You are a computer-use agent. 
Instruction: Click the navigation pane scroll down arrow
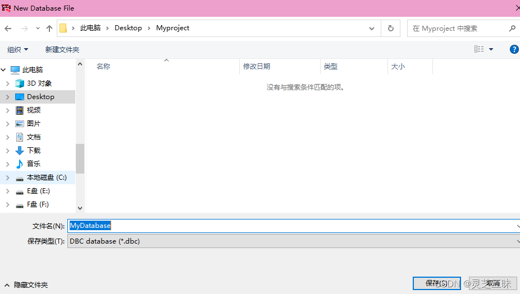coord(80,208)
